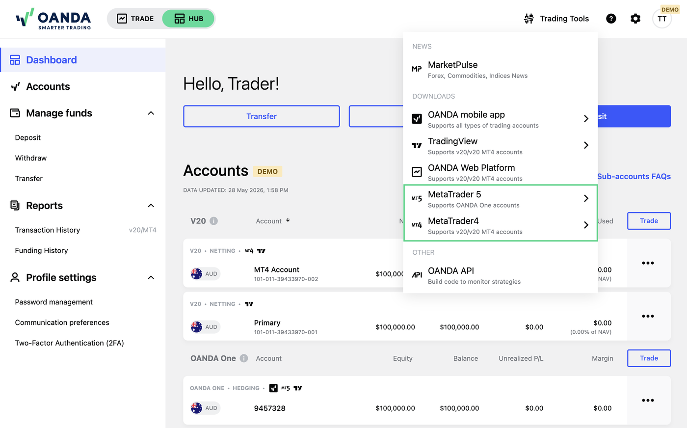This screenshot has height=428, width=687.
Task: Click the MT4 badge on MT4 Account
Action: (249, 251)
